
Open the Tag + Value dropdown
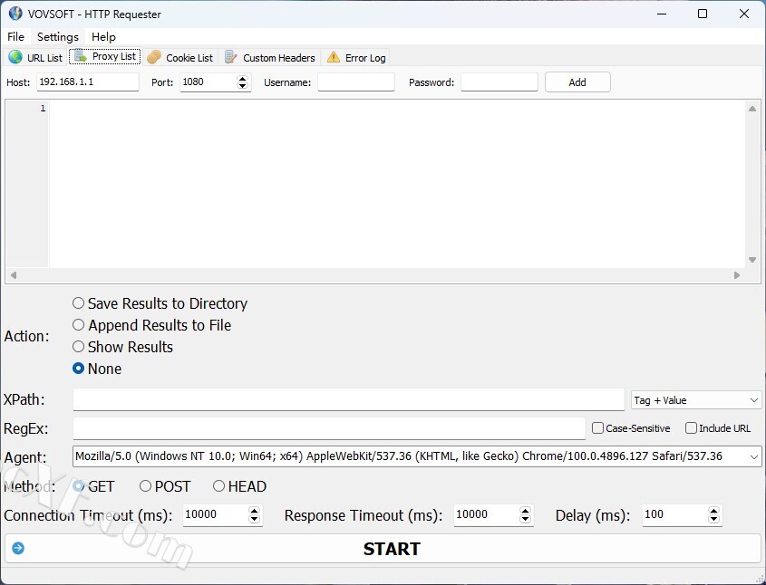[696, 400]
